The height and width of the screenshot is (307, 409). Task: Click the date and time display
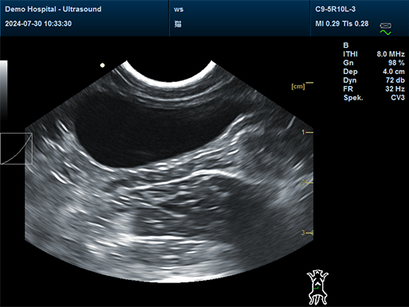point(38,24)
